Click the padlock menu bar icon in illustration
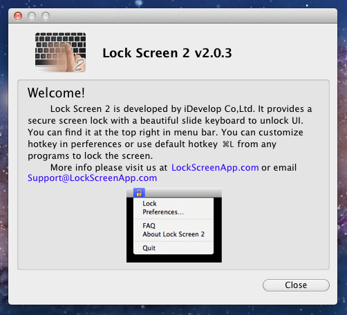 coord(139,193)
